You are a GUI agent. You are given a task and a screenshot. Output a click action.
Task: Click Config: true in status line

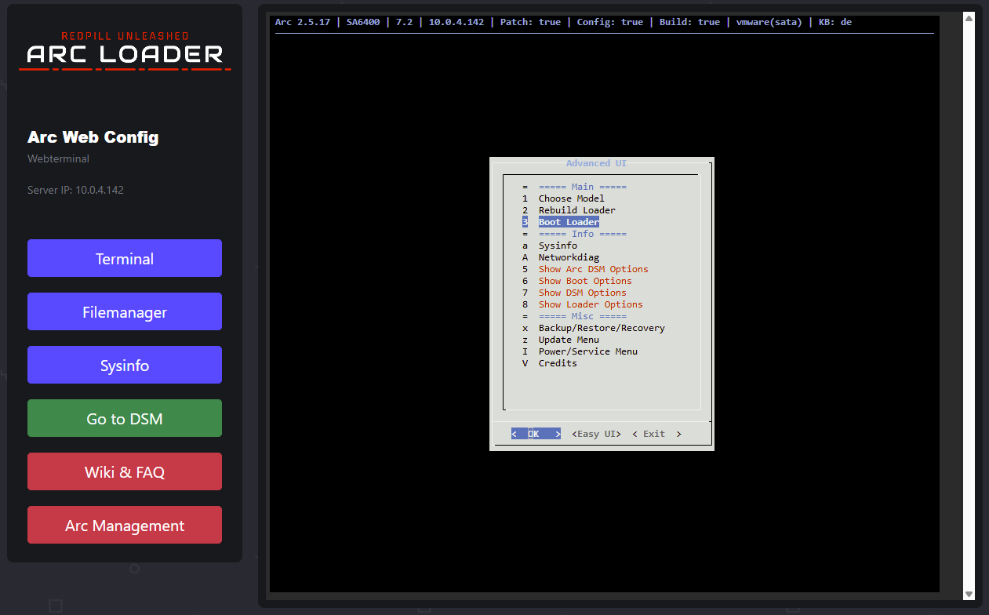pos(609,22)
